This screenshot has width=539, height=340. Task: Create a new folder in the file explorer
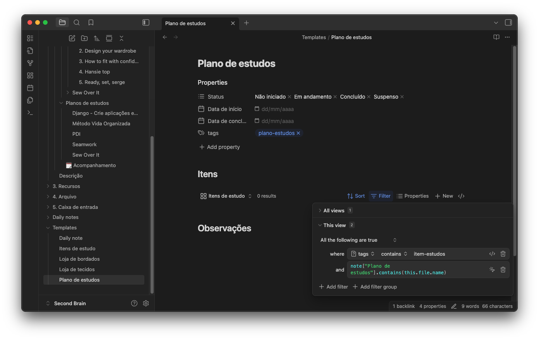point(84,38)
